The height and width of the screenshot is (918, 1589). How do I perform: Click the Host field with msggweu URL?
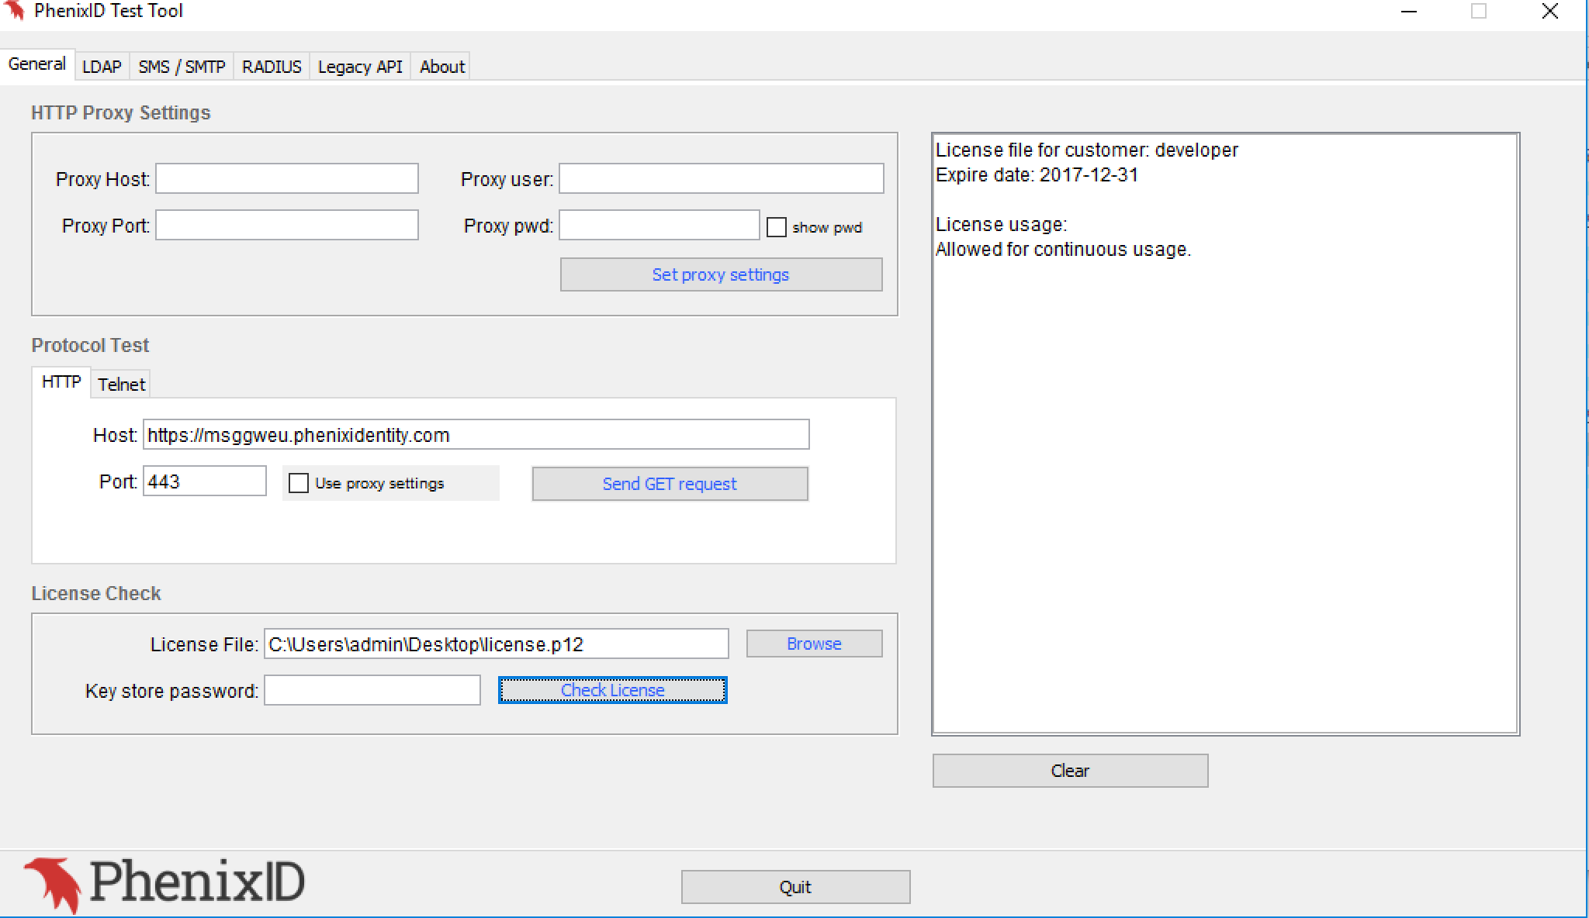[476, 434]
